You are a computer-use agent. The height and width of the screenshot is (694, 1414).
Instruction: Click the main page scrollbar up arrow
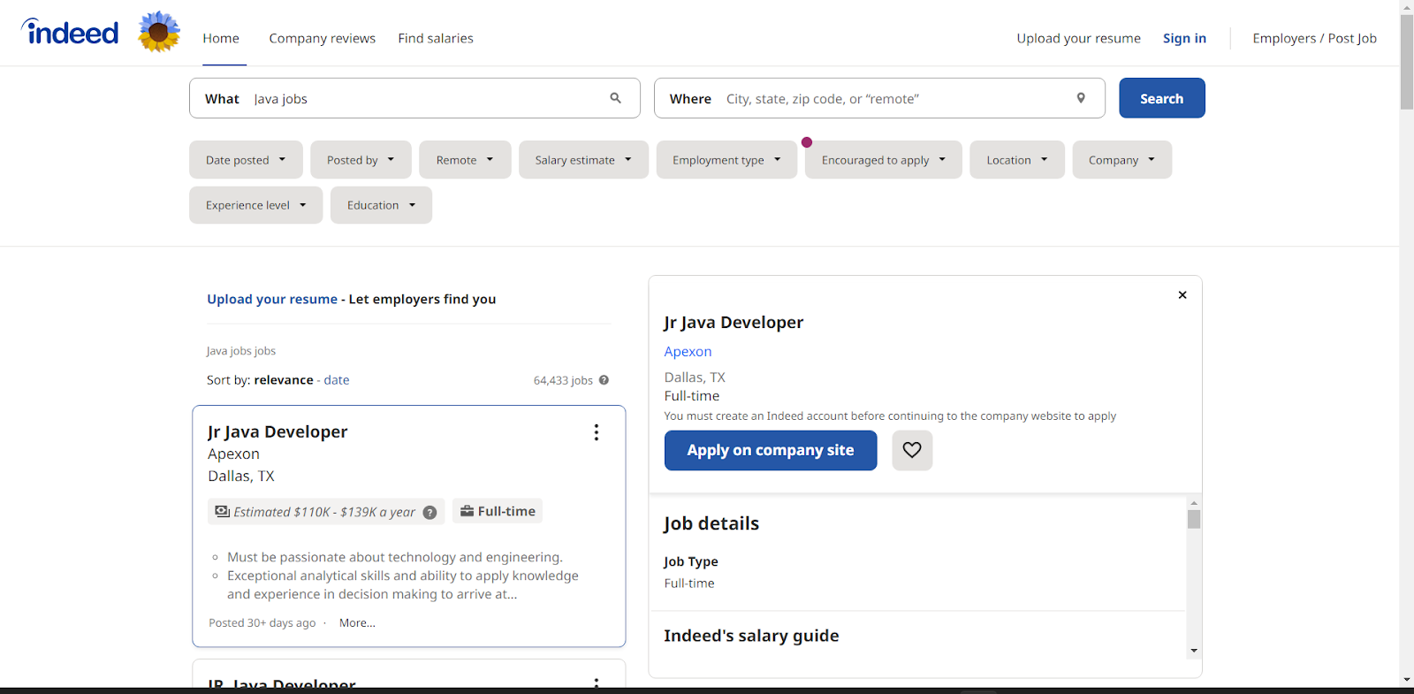tap(1407, 7)
